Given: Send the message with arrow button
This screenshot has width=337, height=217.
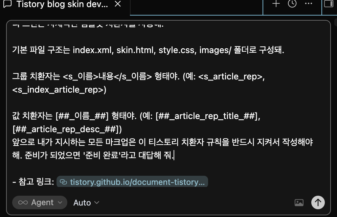Looking at the screenshot, I should click(318, 202).
